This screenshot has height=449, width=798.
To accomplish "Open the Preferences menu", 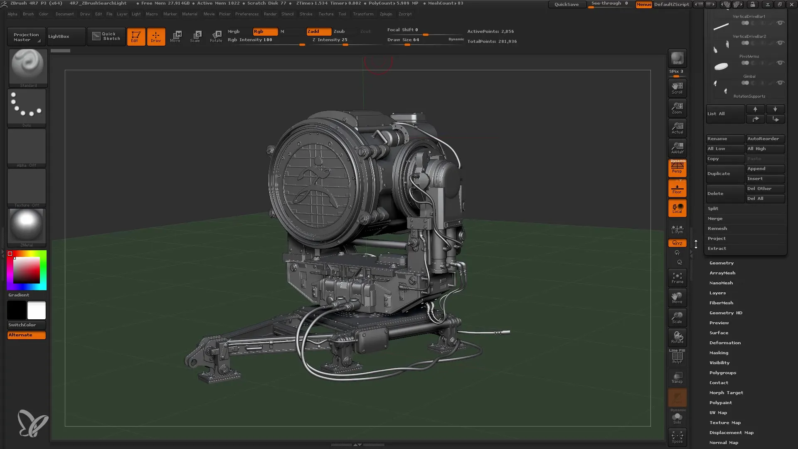I will point(246,14).
